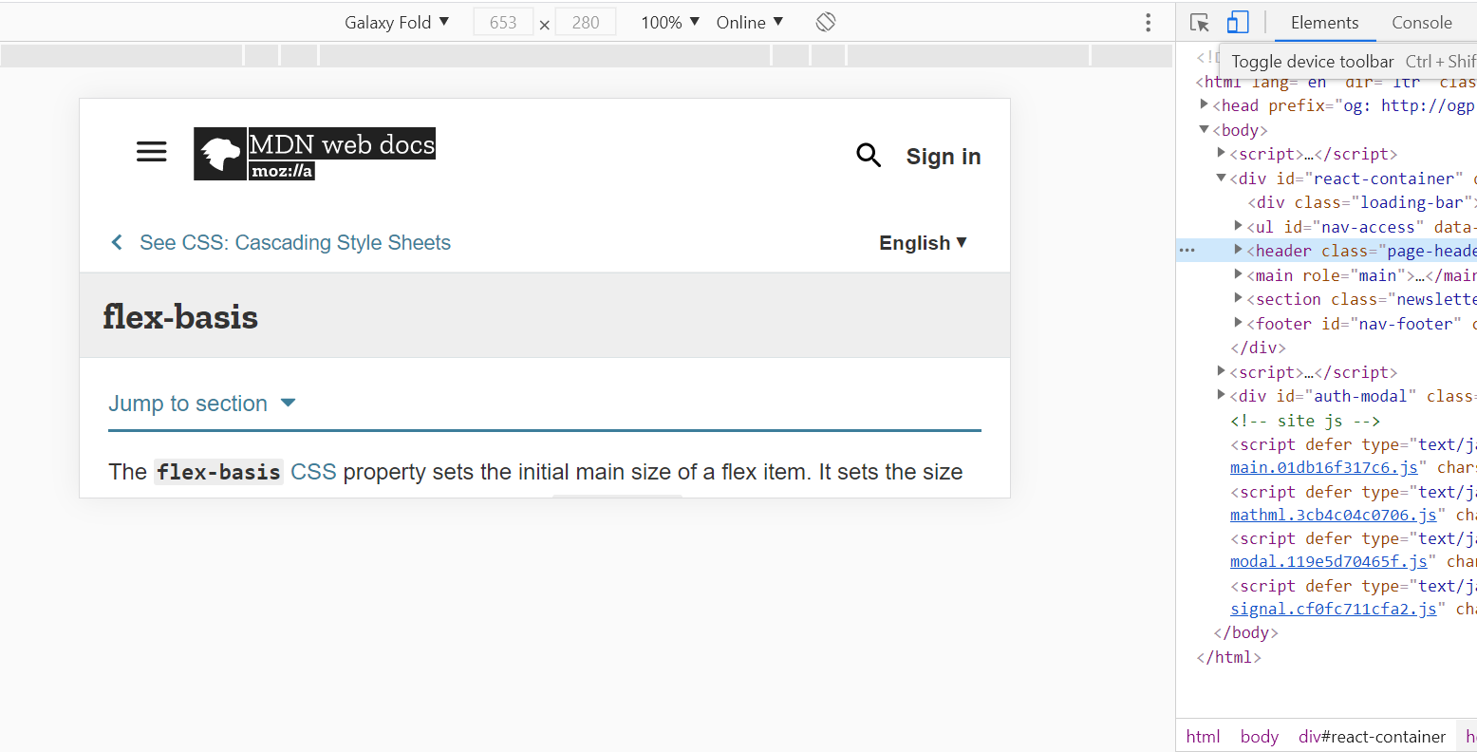Image resolution: width=1477 pixels, height=752 pixels.
Task: Open the English language dropdown
Action: 923,243
